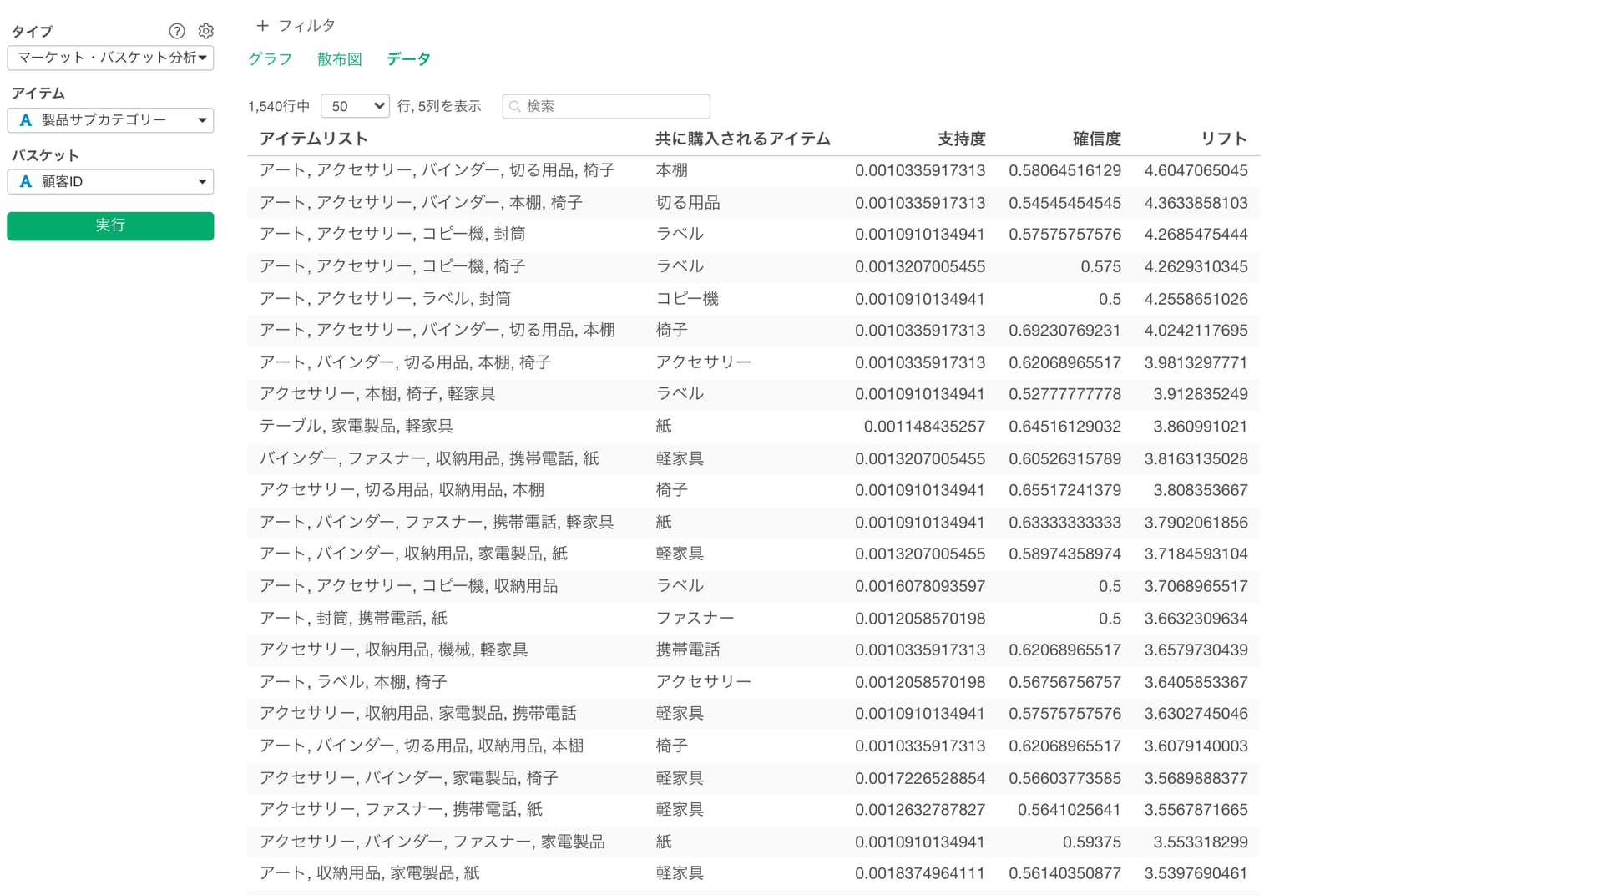
Task: Open the analytics settings gear icon
Action: (205, 31)
